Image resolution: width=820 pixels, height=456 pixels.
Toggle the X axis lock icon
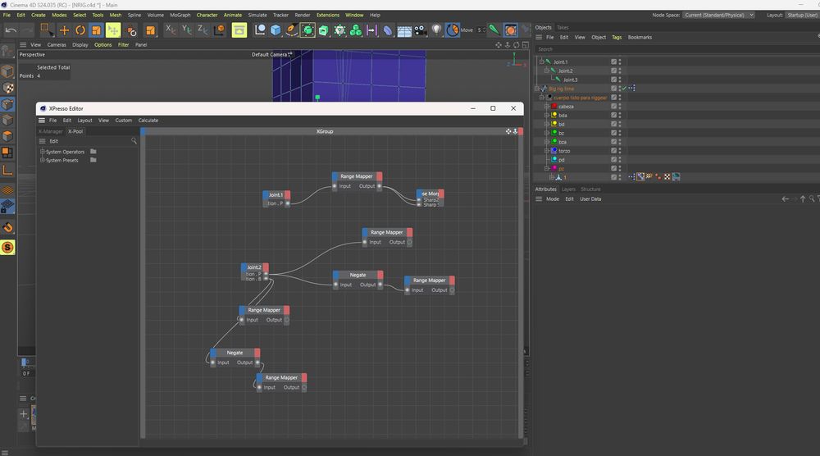(170, 30)
